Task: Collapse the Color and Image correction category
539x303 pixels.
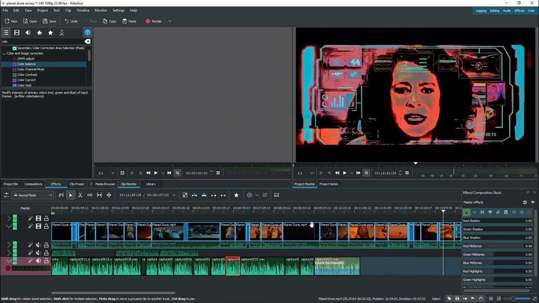Action: [4, 53]
